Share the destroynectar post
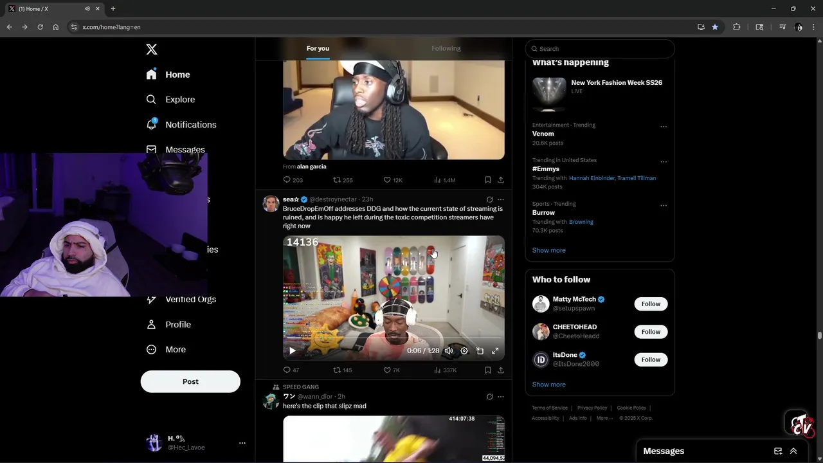Viewport: 823px width, 463px height. point(501,370)
